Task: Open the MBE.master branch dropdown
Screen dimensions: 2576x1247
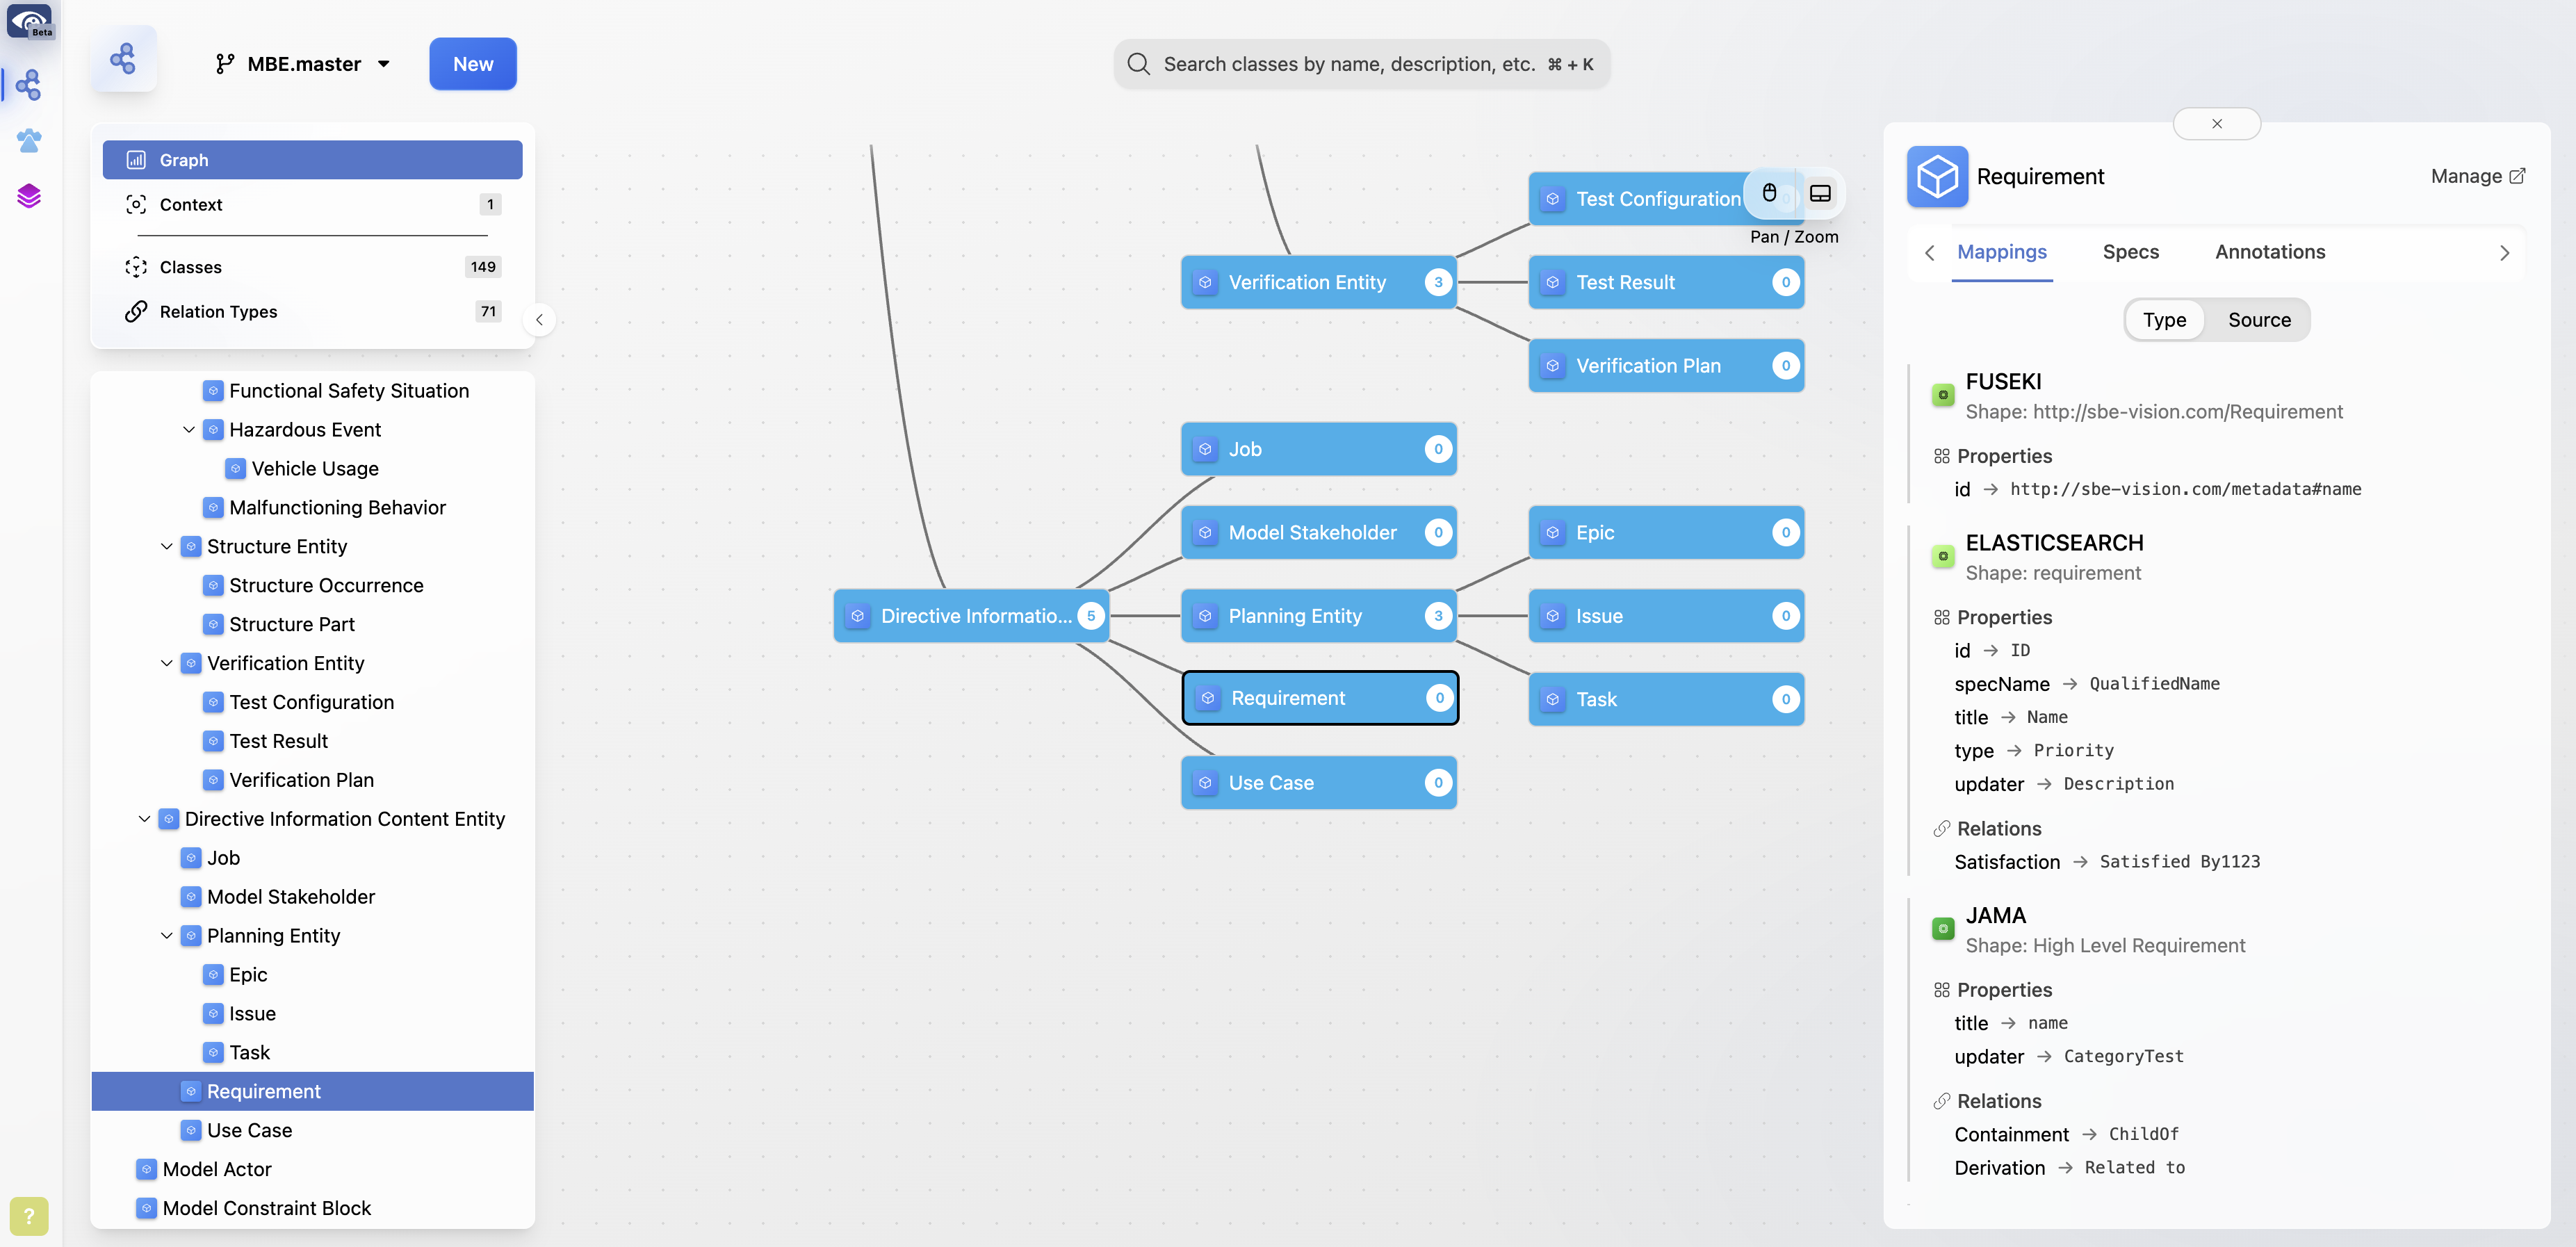Action: [303, 64]
